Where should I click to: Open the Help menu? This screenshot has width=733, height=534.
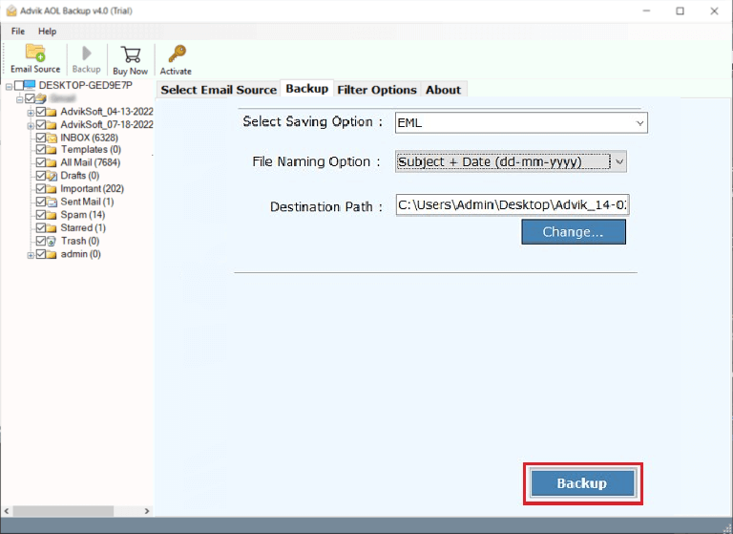[47, 32]
